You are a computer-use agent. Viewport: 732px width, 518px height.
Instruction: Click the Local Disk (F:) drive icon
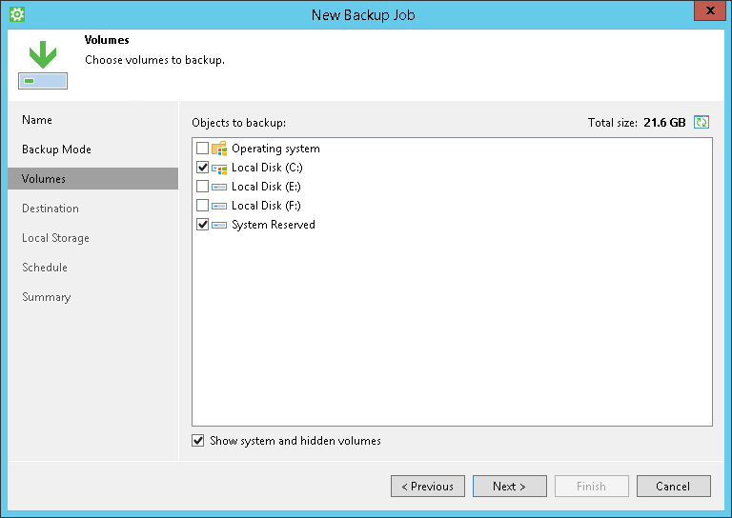coord(219,206)
